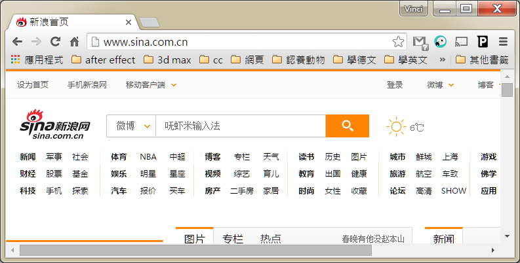
Task: Click the search box with 呒虾米输入法
Action: 241,126
